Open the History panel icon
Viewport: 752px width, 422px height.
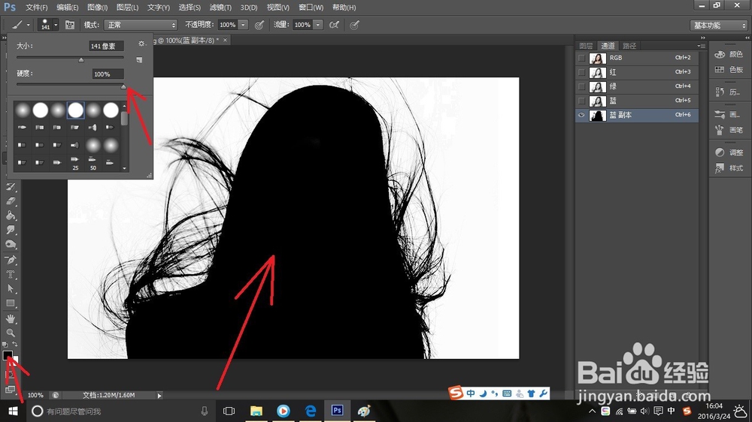tap(729, 92)
